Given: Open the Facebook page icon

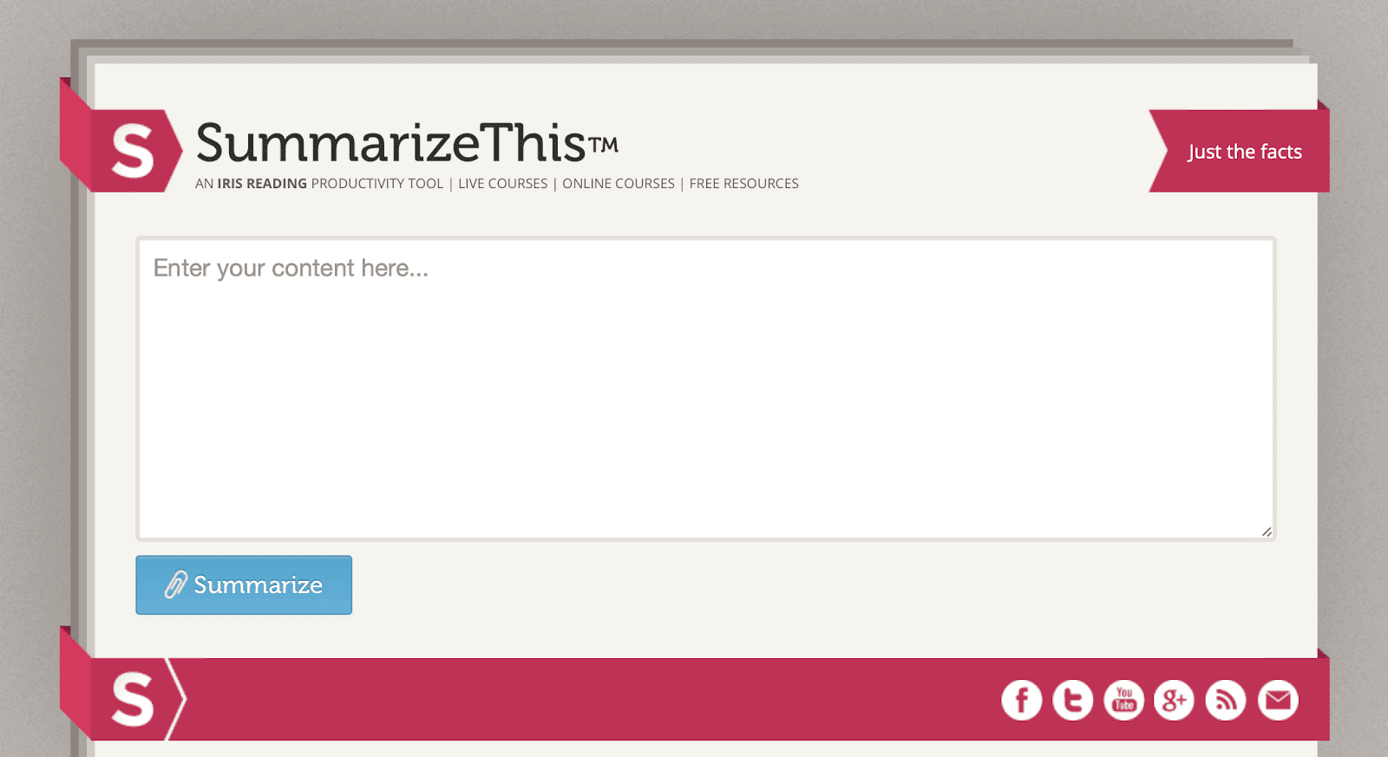Looking at the screenshot, I should (1022, 700).
